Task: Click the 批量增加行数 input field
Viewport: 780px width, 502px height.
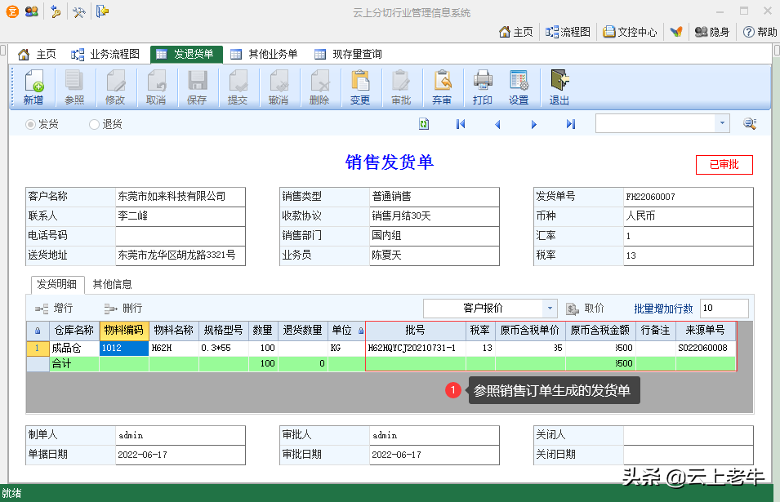Action: point(723,309)
